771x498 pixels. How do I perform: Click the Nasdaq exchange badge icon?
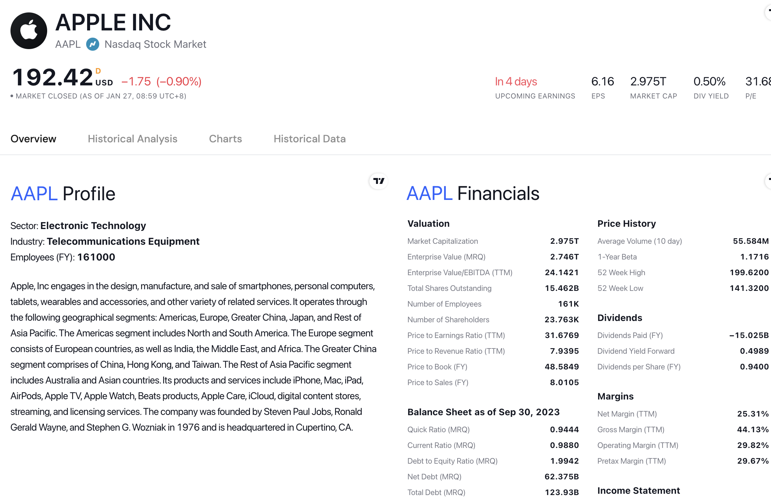click(x=93, y=44)
